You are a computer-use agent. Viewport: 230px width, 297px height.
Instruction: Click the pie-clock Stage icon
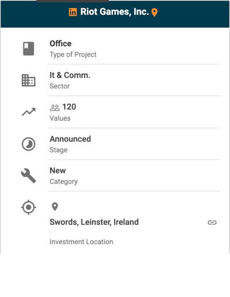click(29, 144)
